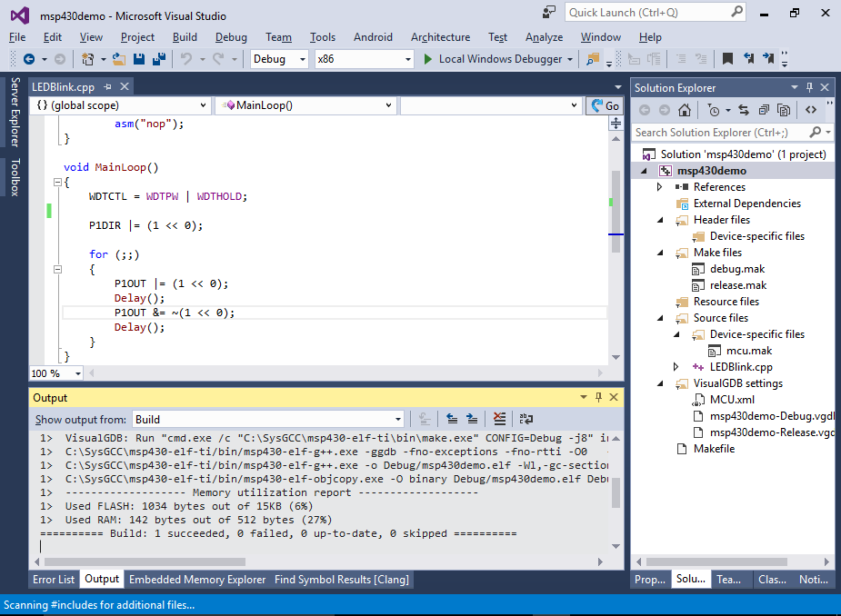
Task: Collapse the MainLoop function outlining box
Action: [x=57, y=183]
